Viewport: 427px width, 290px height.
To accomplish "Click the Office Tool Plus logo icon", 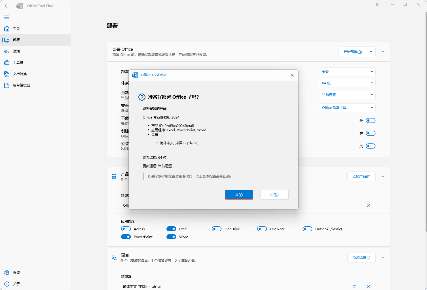I will (20, 6).
